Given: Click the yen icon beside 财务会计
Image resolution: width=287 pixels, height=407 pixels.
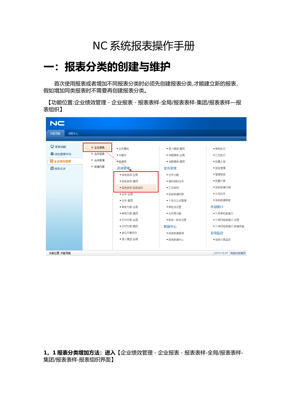Looking at the screenshot, I should (52, 168).
